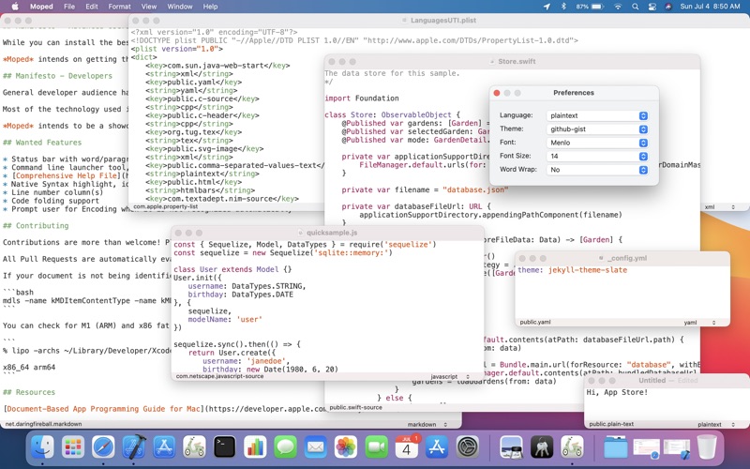Open the Font dropdown showing Menlo

pos(597,143)
